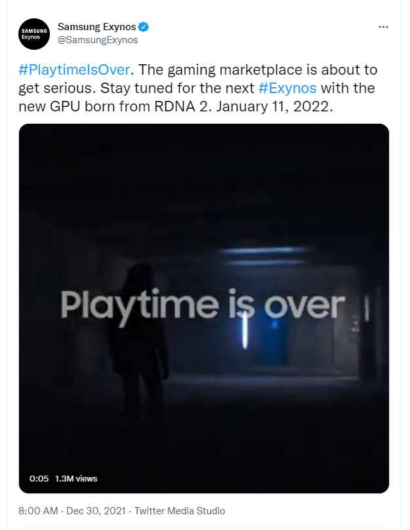Viewport: 410px width, 530px height.
Task: Click the 0:05 video duration label
Action: tap(39, 478)
